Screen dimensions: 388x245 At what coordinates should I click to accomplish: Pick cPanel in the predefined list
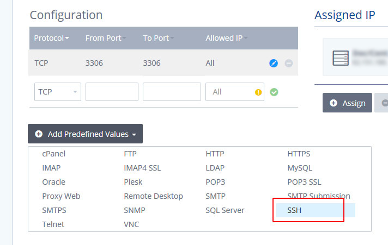(x=53, y=154)
